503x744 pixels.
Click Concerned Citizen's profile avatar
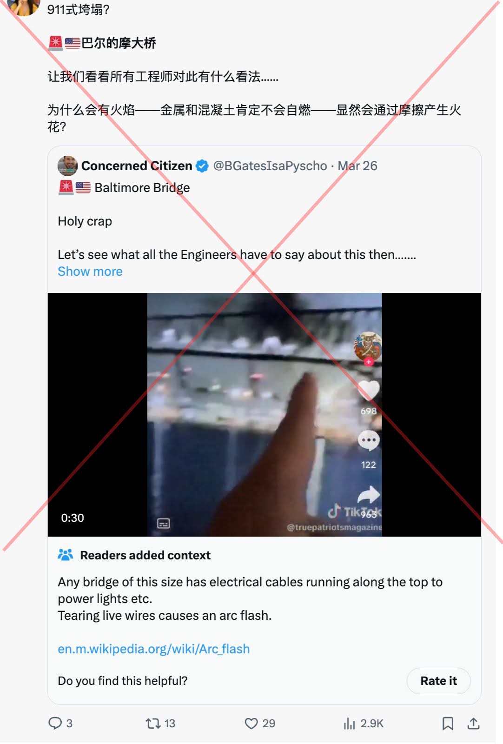(67, 166)
